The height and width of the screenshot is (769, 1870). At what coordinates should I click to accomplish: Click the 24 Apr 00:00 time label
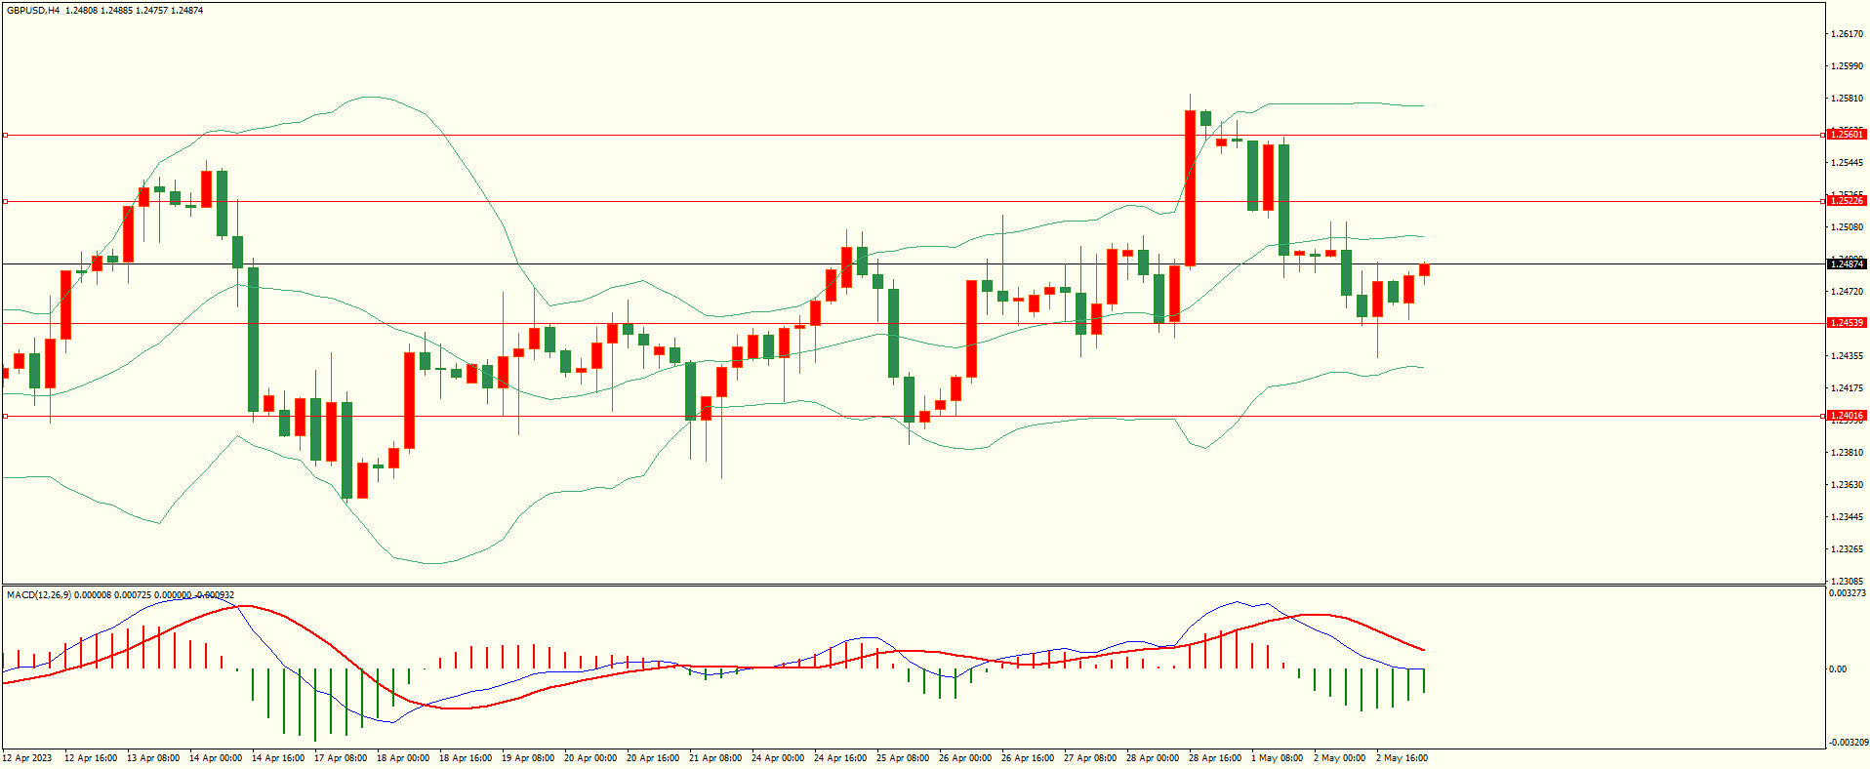pyautogui.click(x=778, y=758)
